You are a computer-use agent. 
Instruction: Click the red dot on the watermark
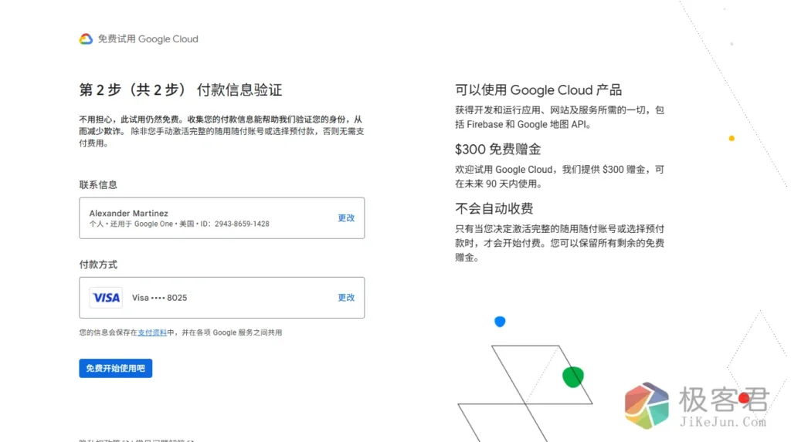pyautogui.click(x=744, y=398)
